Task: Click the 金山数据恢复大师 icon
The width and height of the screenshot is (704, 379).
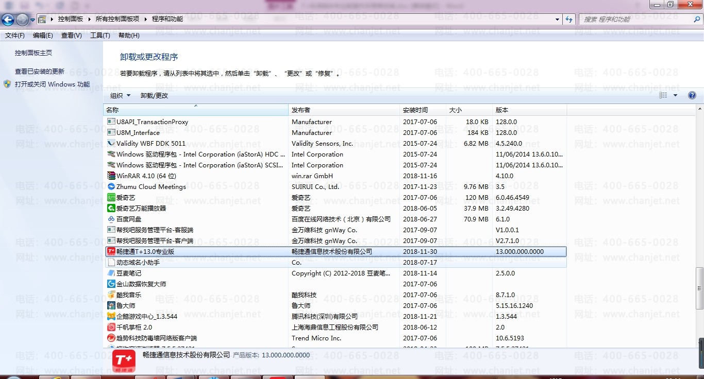Action: click(x=111, y=284)
